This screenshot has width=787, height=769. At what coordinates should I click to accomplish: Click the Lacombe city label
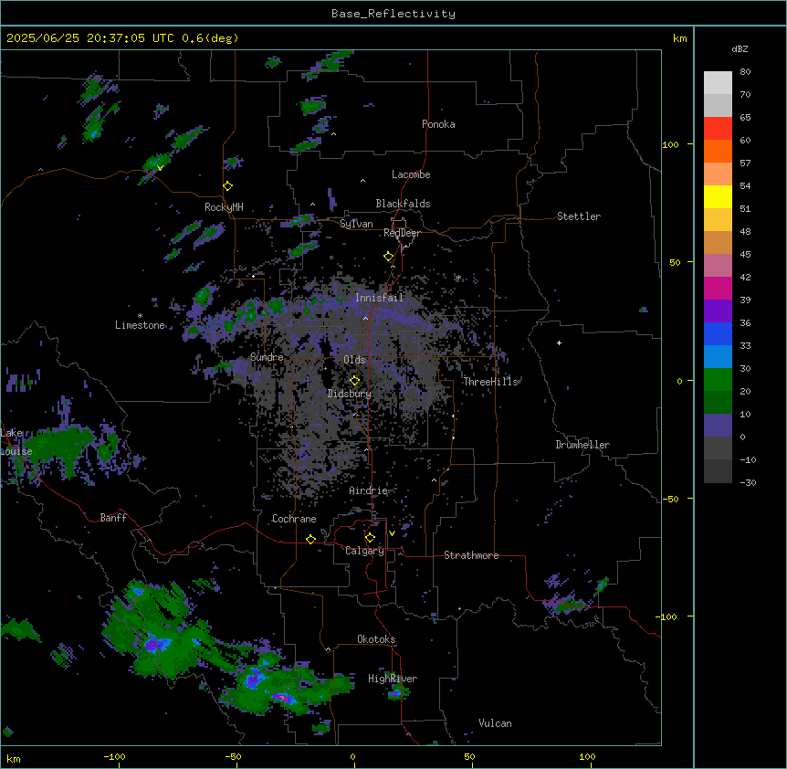pos(411,174)
